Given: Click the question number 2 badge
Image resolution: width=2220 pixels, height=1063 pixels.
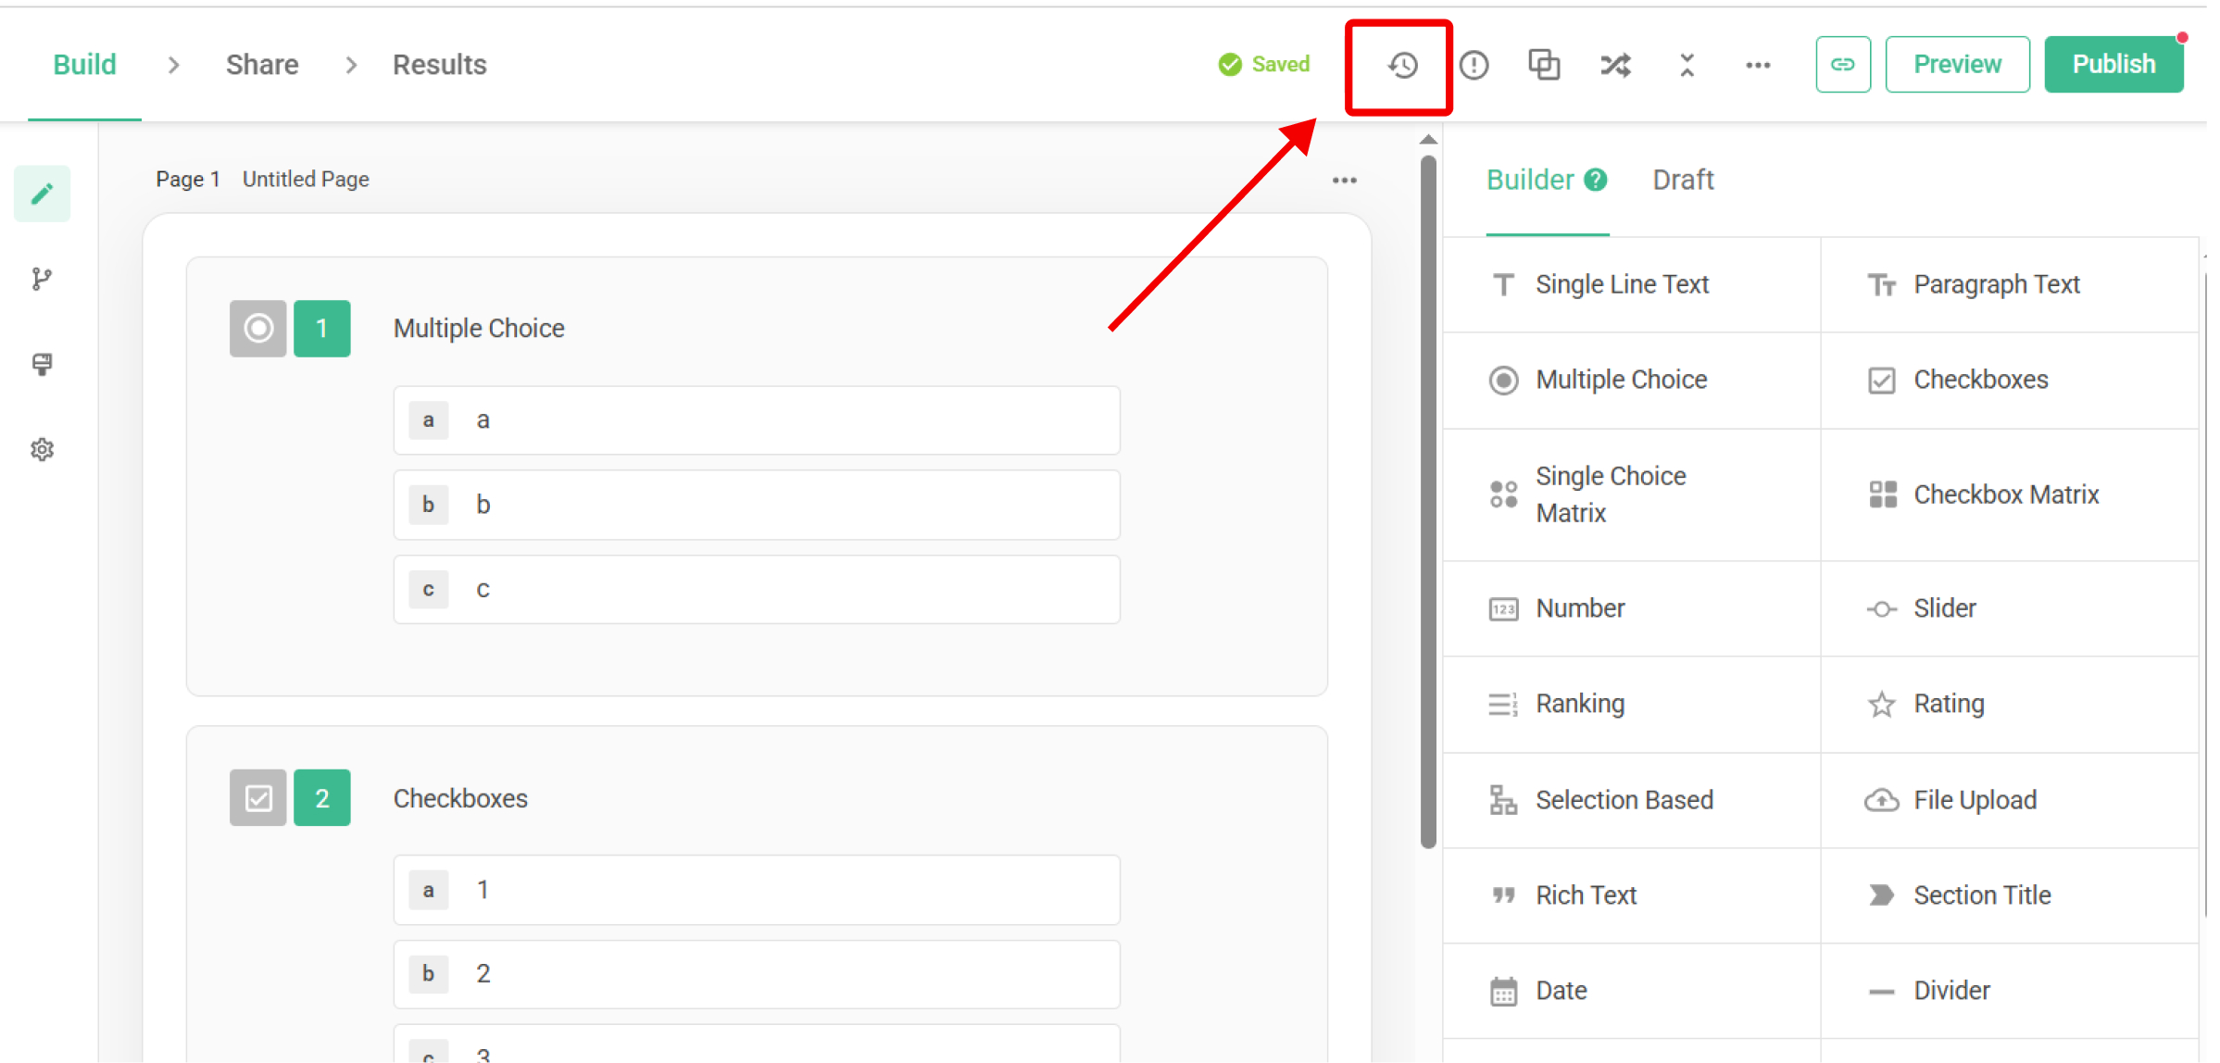Looking at the screenshot, I should tap(321, 797).
